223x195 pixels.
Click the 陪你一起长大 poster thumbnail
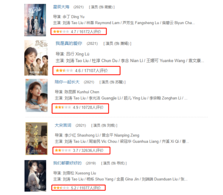click(x=37, y=95)
